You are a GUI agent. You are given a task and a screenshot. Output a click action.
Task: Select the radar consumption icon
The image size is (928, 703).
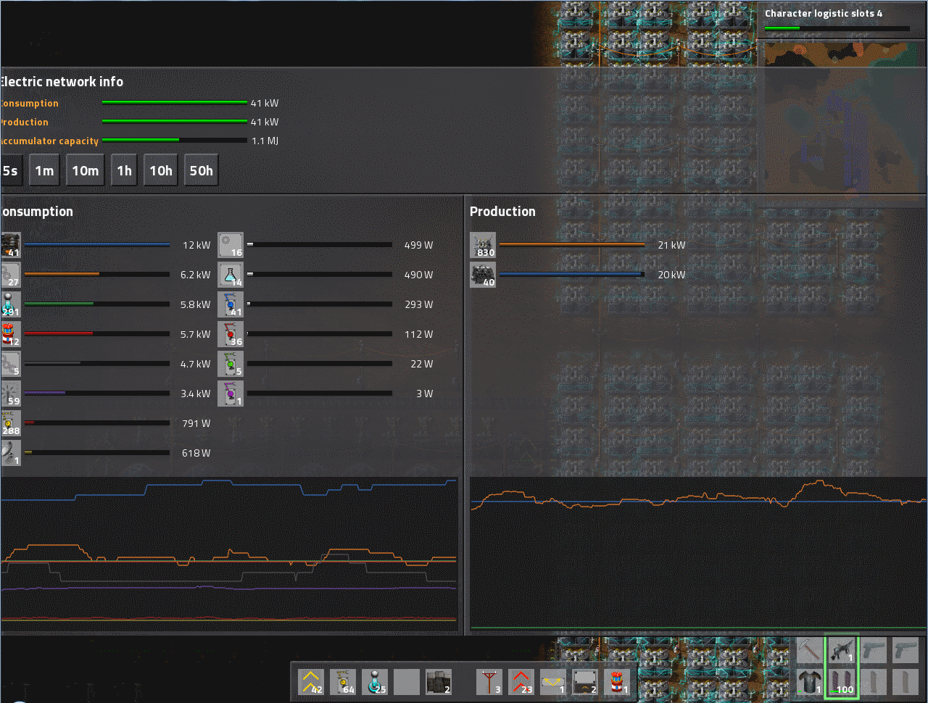pyautogui.click(x=11, y=453)
